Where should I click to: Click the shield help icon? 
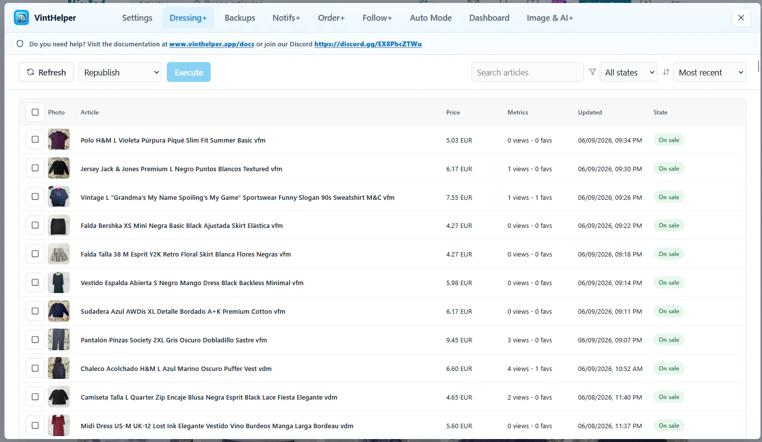[x=20, y=44]
